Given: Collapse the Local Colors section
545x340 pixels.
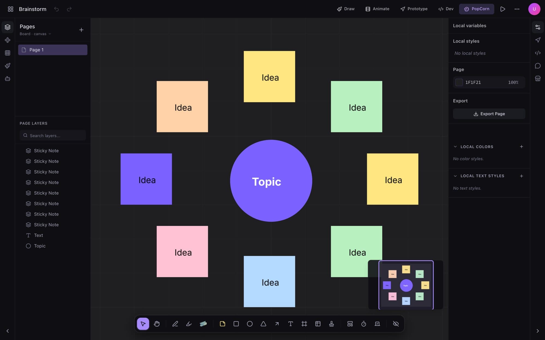Looking at the screenshot, I should pyautogui.click(x=455, y=147).
